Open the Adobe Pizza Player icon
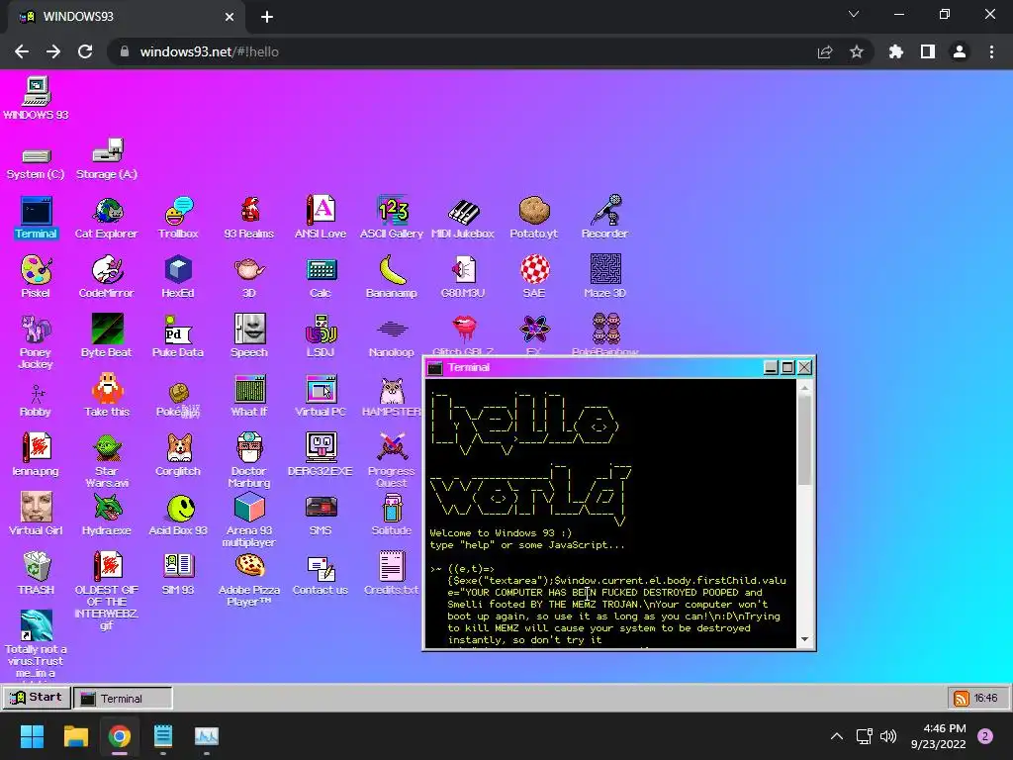The height and width of the screenshot is (760, 1013). (x=249, y=565)
